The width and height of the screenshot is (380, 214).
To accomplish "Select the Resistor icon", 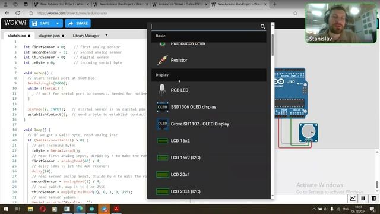I will click(x=162, y=60).
